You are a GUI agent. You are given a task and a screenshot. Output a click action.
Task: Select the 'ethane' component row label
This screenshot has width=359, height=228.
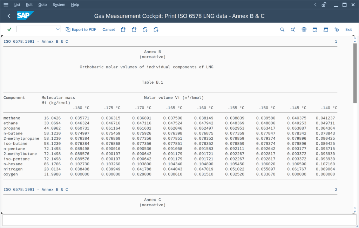click(11, 123)
